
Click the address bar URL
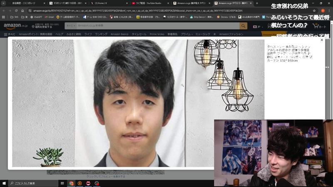click(138, 11)
